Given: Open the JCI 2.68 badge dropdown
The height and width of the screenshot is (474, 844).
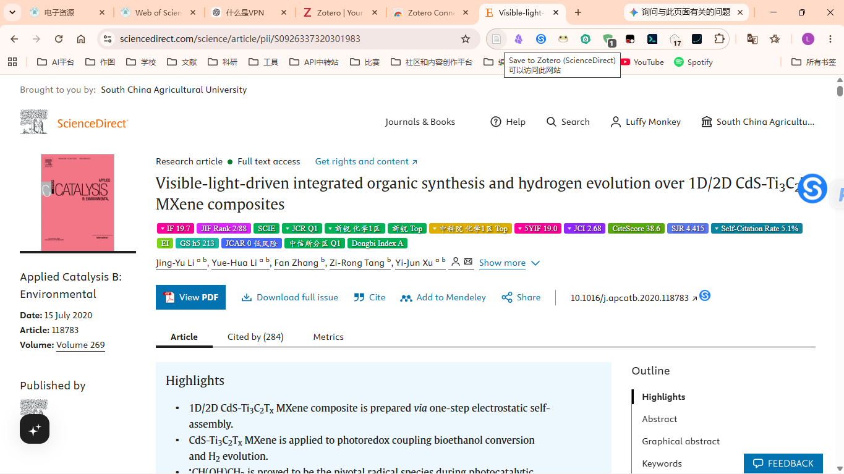Looking at the screenshot, I should pyautogui.click(x=584, y=229).
